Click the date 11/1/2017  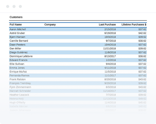pyautogui.click(x=110, y=76)
